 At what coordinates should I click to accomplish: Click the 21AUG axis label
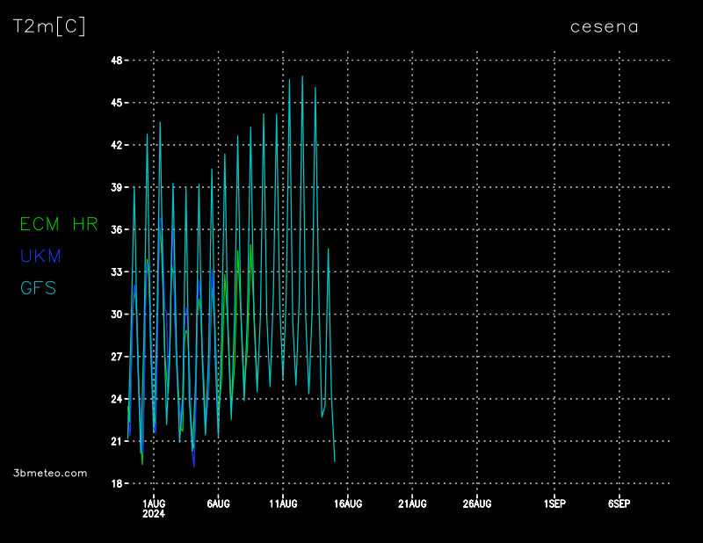[x=412, y=503]
